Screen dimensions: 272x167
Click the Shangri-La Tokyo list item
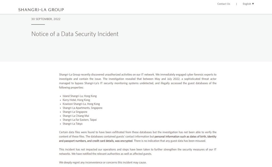[72, 124]
